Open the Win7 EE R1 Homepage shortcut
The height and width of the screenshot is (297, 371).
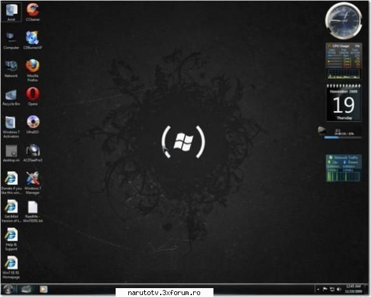[x=11, y=267]
